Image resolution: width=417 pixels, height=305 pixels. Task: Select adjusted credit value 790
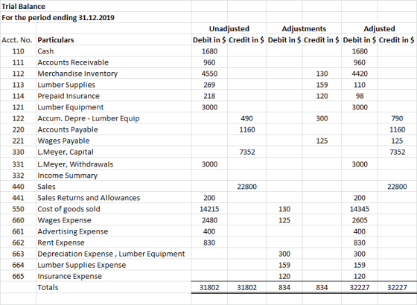coord(397,118)
